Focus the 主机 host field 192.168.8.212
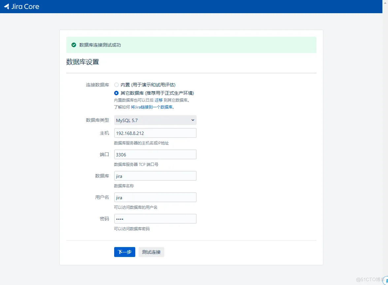Screen dimensions: 388x285 (155, 133)
